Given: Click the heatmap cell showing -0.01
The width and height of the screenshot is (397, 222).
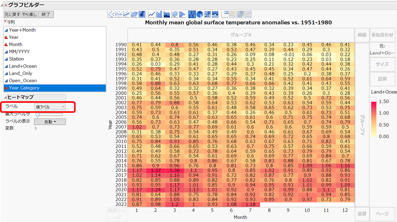Looking at the screenshot, I should pyautogui.click(x=289, y=54).
